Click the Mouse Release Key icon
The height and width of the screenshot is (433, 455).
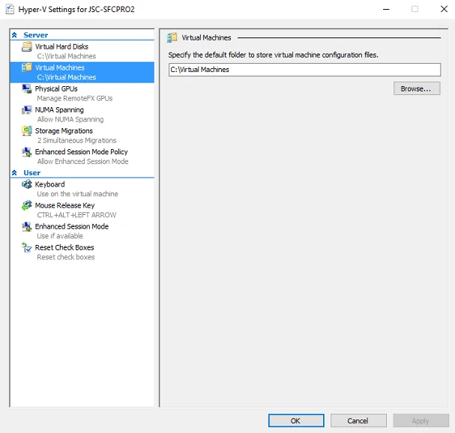coord(27,205)
